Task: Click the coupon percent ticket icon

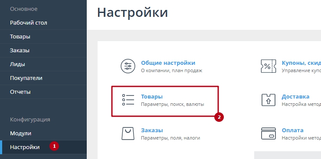Action: tap(269, 66)
